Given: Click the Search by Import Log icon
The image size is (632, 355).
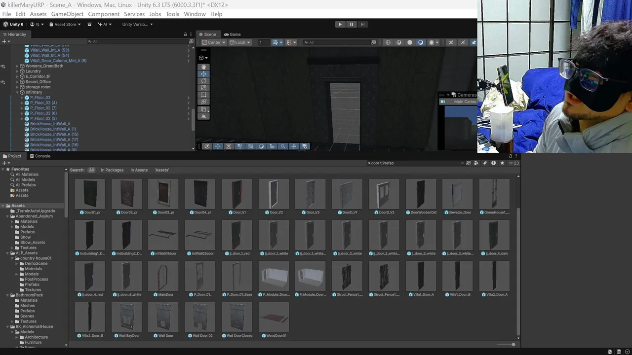Looking at the screenshot, I should (x=493, y=163).
